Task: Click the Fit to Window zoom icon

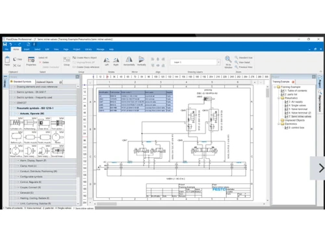Action: click(x=228, y=62)
